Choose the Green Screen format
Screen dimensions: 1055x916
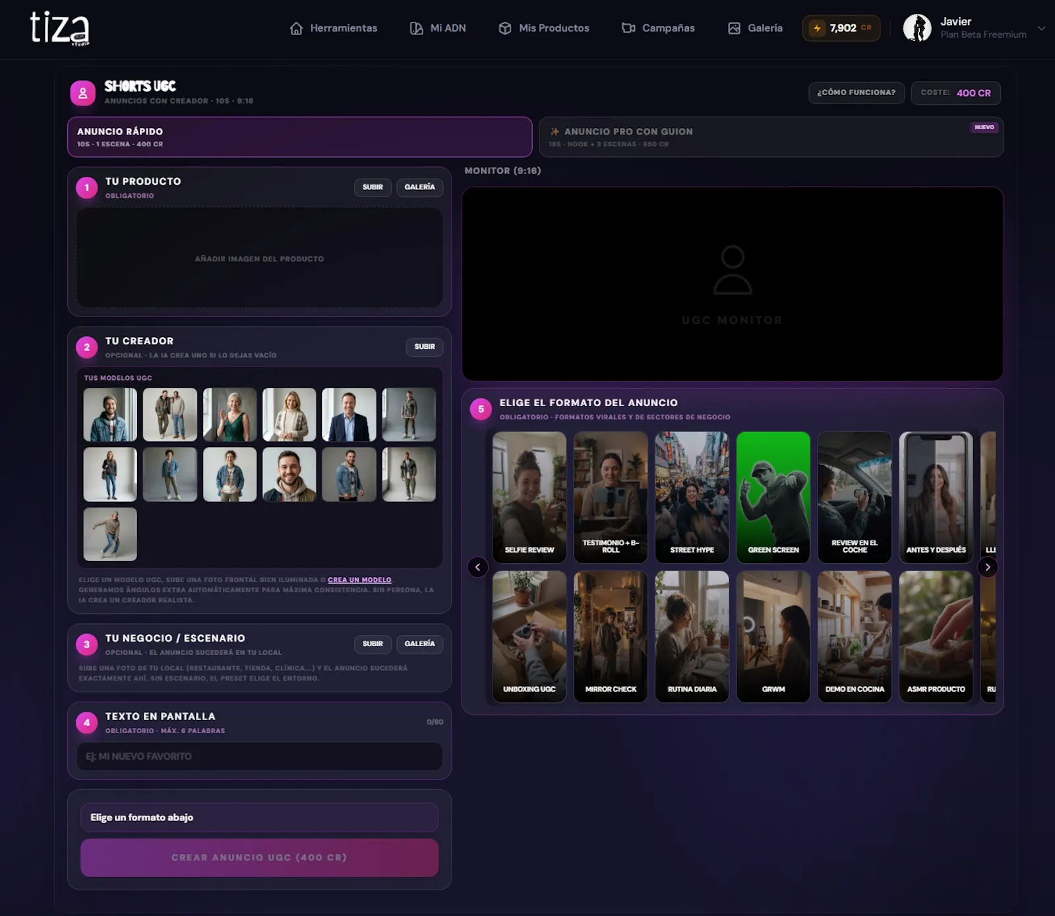773,498
